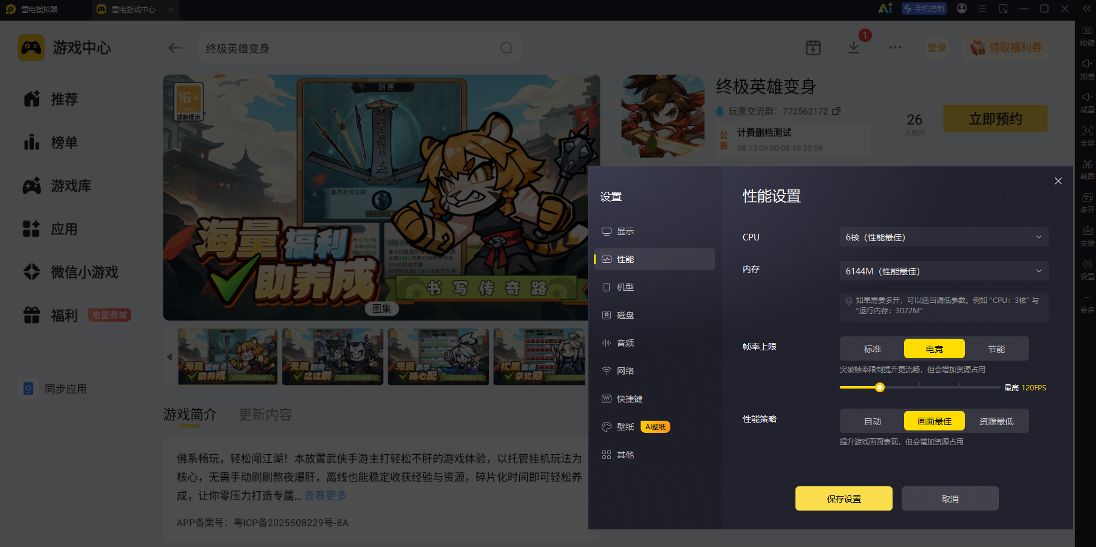Viewport: 1096px width, 547px height.
Task: Click the 立即预约 reserve button
Action: [996, 118]
